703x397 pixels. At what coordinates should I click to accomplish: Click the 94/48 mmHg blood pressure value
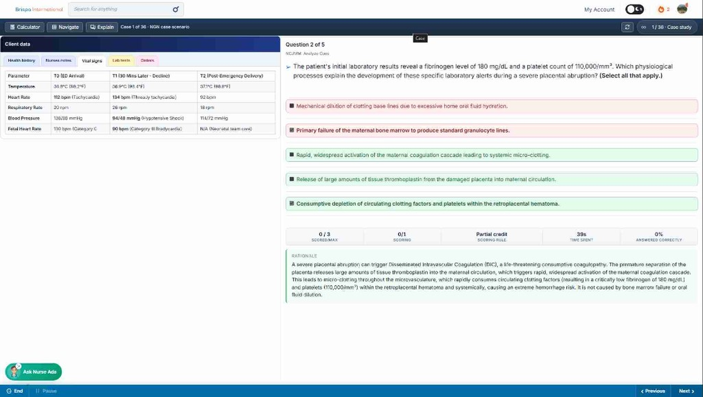point(126,118)
